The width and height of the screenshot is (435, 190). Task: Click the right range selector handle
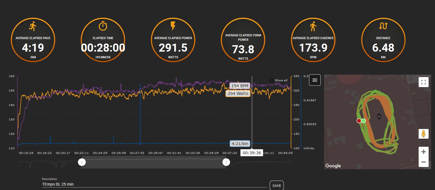(226, 162)
